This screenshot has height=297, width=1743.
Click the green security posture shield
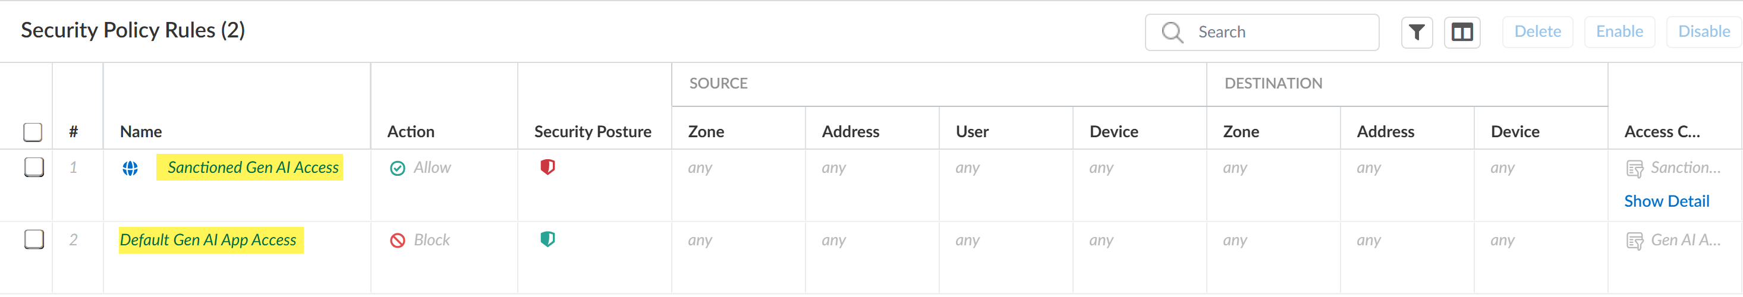(548, 239)
